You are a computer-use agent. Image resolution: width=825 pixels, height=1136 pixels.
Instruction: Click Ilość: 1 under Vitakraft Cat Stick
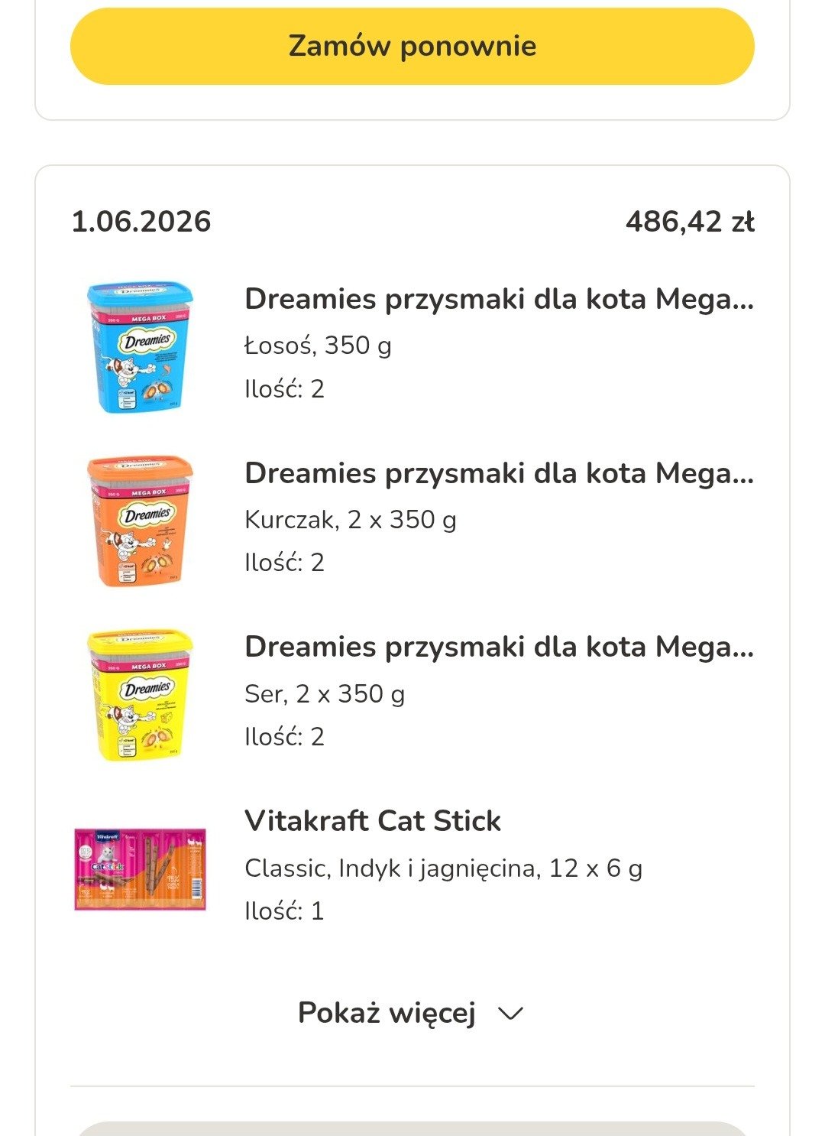tap(284, 911)
